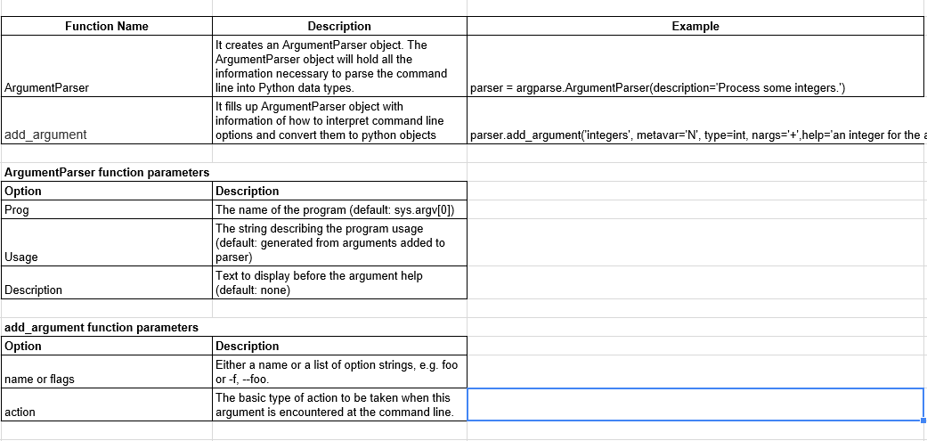Click "The name of the program" description cell
927x441 pixels.
coord(339,209)
